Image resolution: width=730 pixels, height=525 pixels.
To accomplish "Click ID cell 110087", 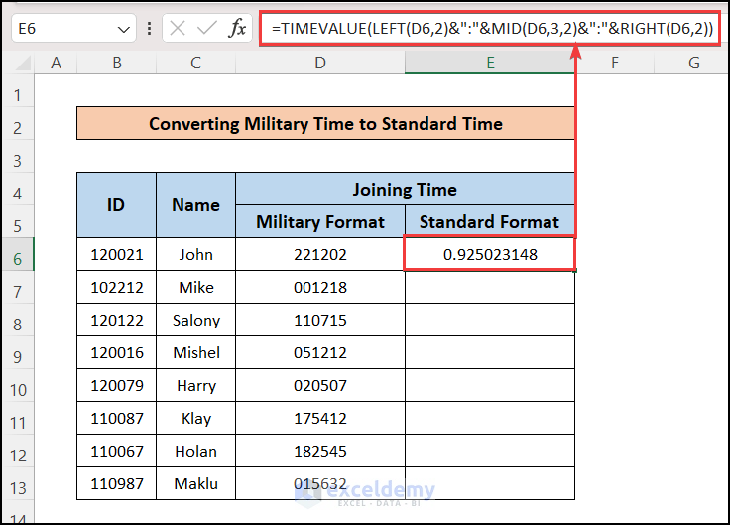I will (x=116, y=419).
